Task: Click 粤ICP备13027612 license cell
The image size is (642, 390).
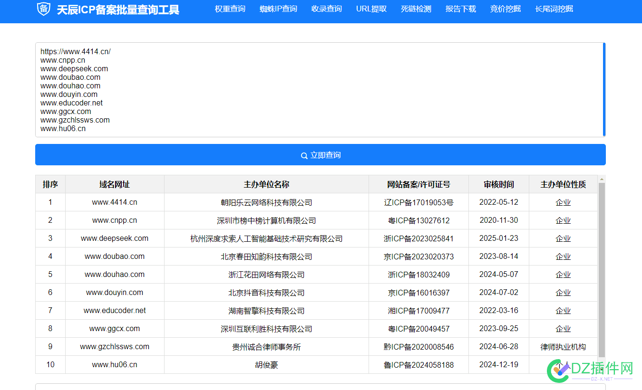Action: [x=418, y=220]
